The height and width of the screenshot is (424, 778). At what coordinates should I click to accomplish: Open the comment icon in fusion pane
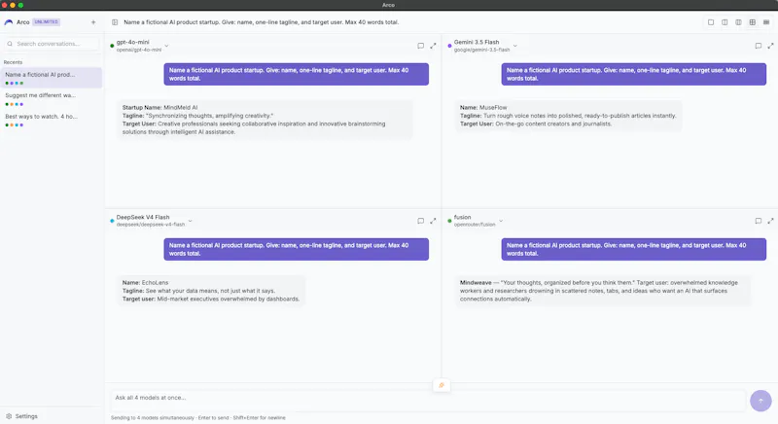tap(758, 221)
